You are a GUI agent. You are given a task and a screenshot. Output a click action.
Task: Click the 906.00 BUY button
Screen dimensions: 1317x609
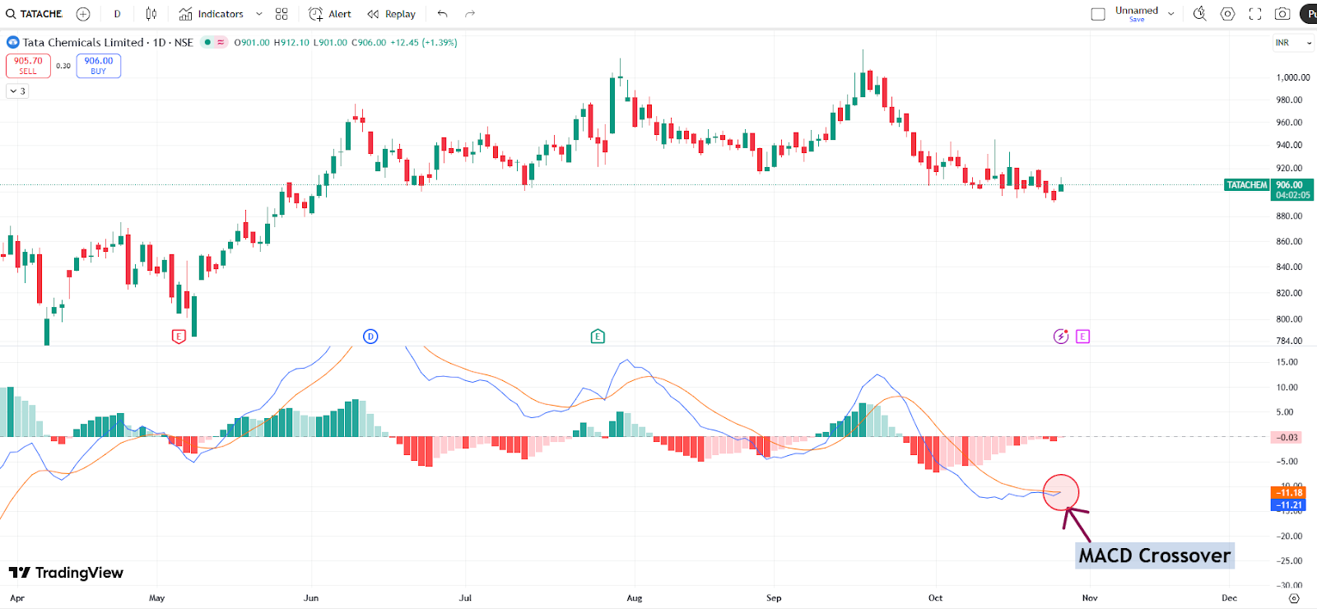[x=99, y=66]
